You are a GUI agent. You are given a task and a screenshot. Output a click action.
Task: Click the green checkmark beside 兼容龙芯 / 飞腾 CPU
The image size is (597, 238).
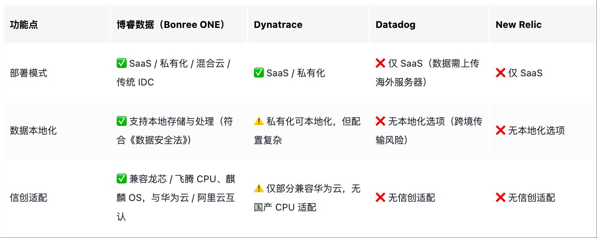[121, 179]
